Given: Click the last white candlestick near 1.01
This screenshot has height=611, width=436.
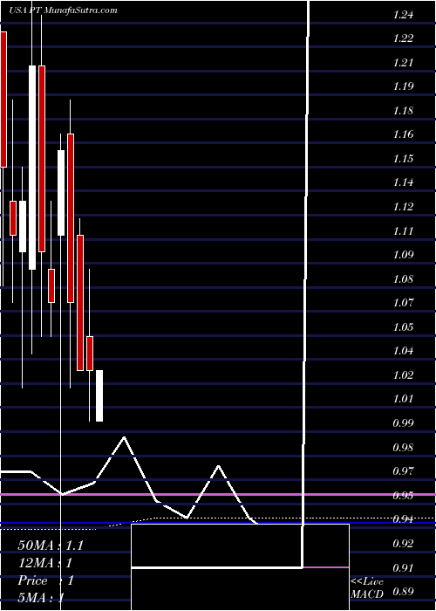Looking at the screenshot, I should (x=99, y=395).
